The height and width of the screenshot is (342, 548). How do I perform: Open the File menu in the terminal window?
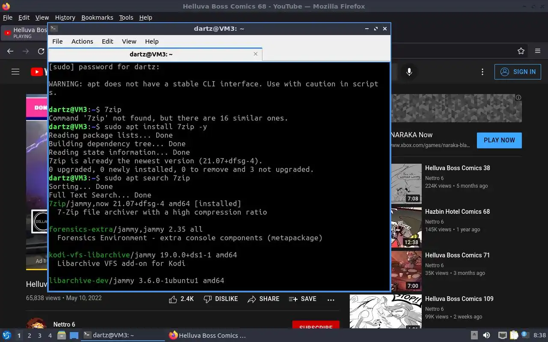57,41
